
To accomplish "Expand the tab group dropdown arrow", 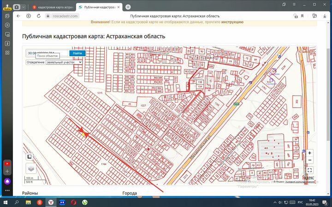I will click(x=23, y=7).
